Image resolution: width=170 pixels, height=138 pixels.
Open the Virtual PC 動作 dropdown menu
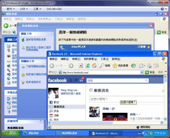coord(11,9)
